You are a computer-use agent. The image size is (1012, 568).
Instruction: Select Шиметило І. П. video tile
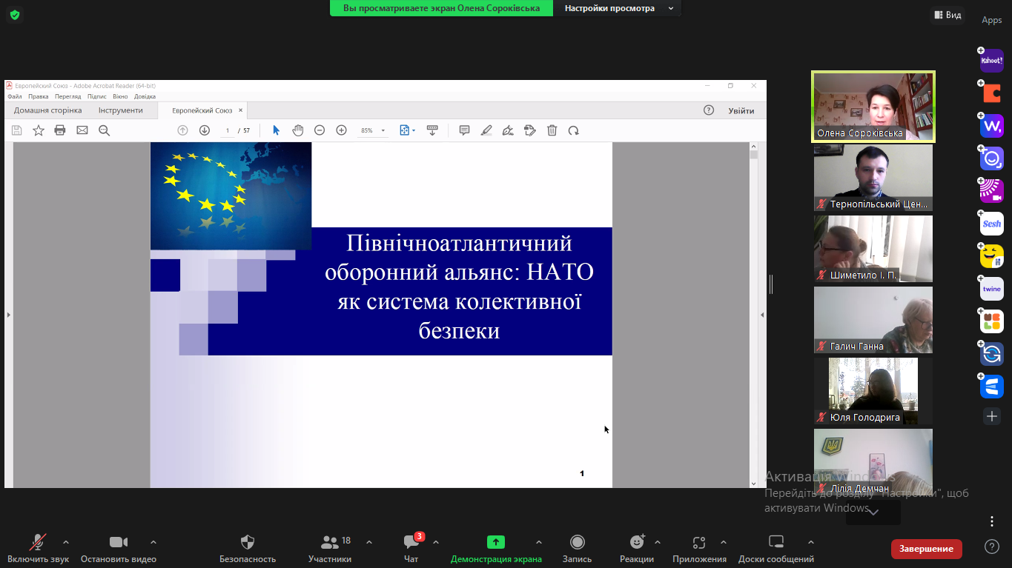point(873,249)
